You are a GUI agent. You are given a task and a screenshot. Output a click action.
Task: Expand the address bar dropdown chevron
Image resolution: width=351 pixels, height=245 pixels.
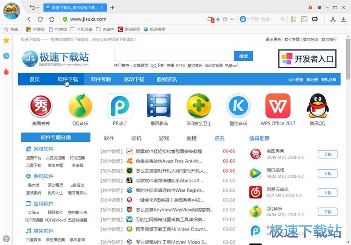point(232,19)
